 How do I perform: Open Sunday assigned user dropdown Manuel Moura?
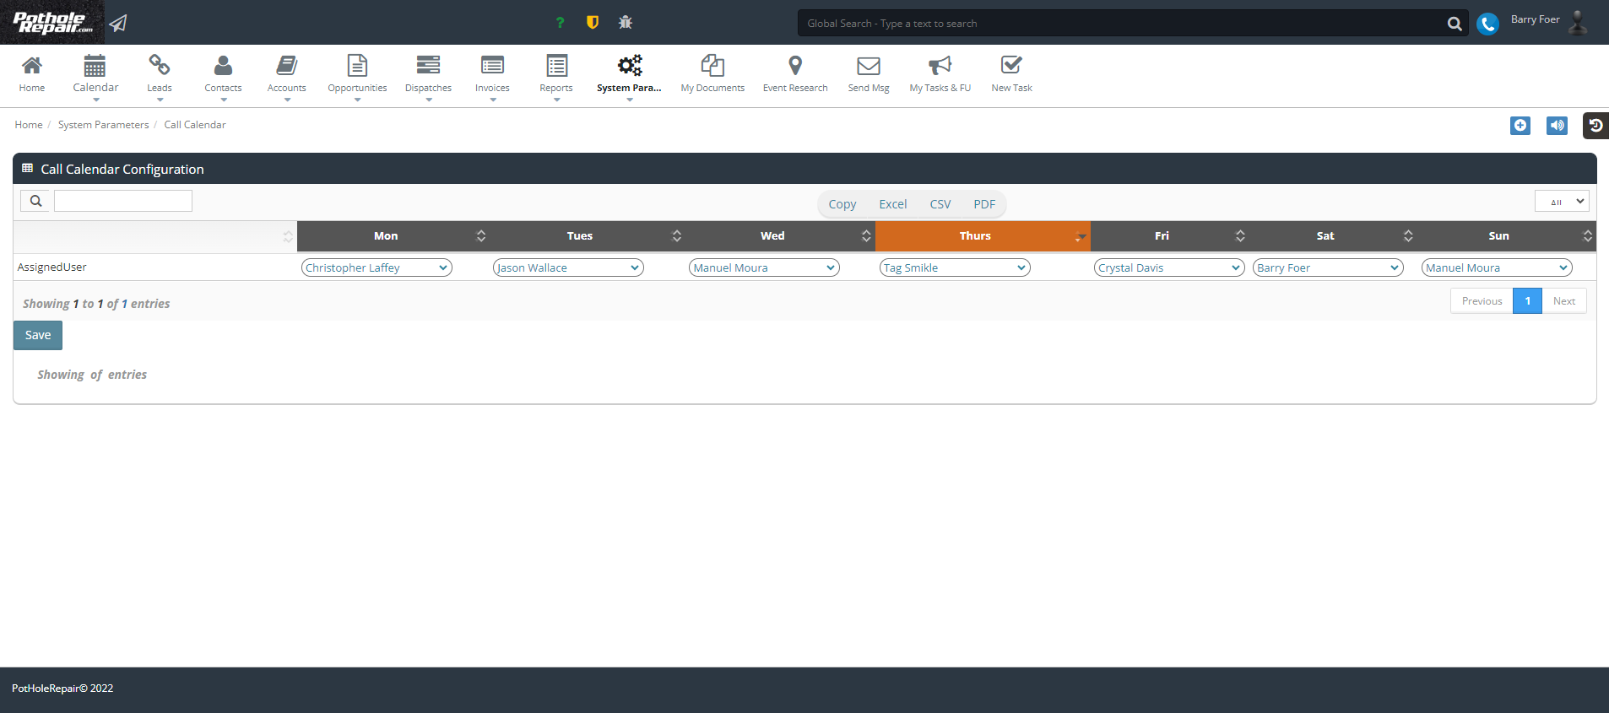coord(1497,267)
